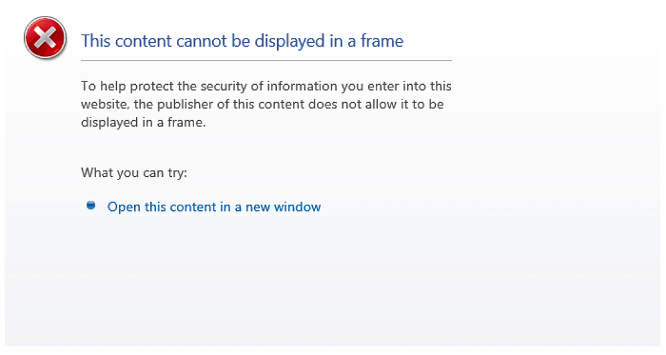Click the "What you can try:" label
Image resolution: width=666 pixels, height=355 pixels.
click(134, 173)
